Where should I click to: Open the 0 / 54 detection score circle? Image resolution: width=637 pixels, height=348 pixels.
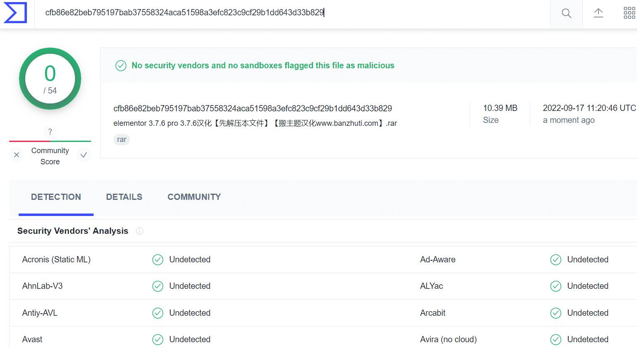coord(50,79)
